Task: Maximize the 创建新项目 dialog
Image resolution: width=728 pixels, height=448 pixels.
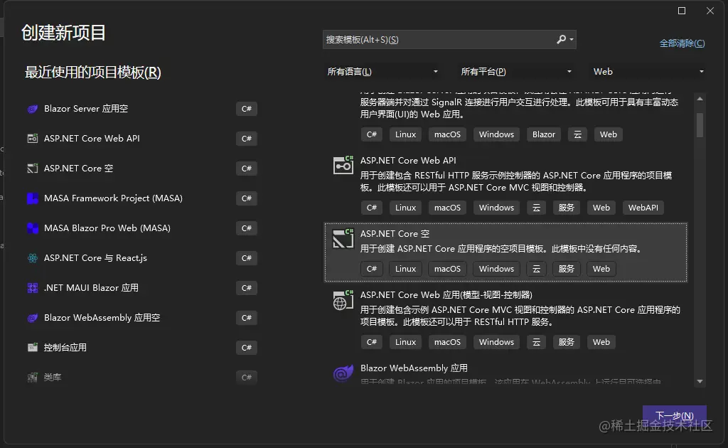Action: tap(682, 11)
